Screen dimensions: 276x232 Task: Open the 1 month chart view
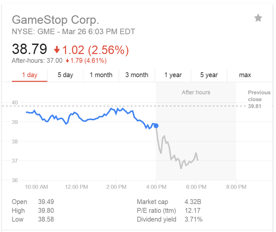[x=101, y=75]
